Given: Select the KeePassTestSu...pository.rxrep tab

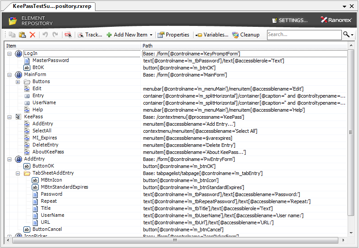Looking at the screenshot, I should tap(52, 6).
